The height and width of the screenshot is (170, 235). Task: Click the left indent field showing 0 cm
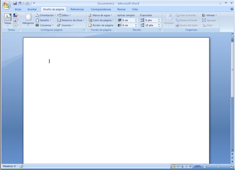coord(128,20)
